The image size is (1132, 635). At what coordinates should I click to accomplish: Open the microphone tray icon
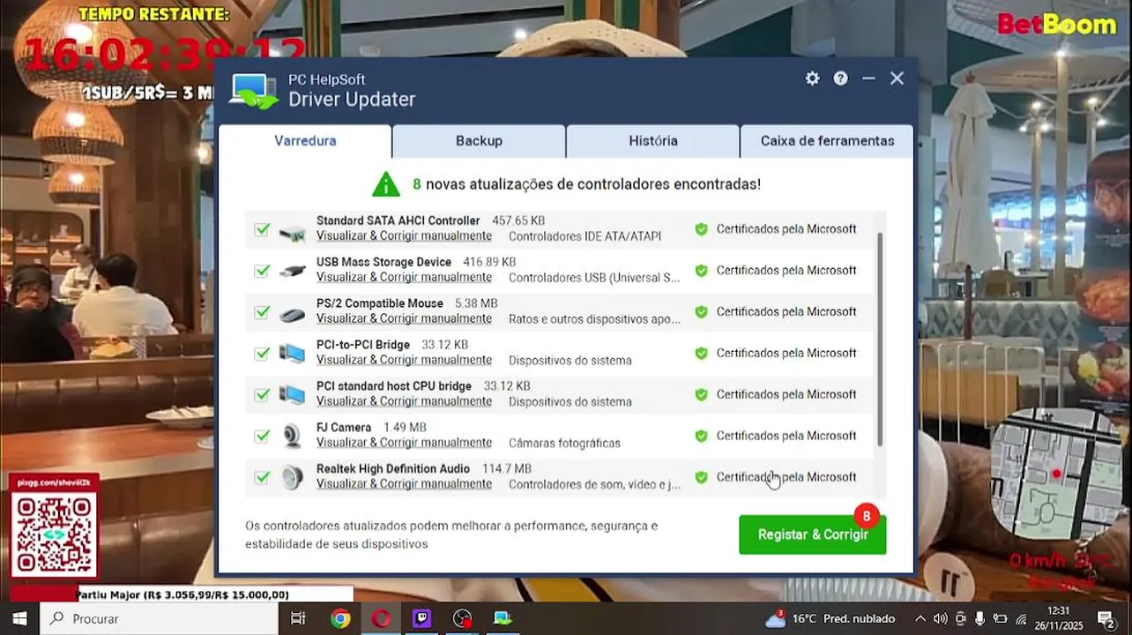click(980, 618)
